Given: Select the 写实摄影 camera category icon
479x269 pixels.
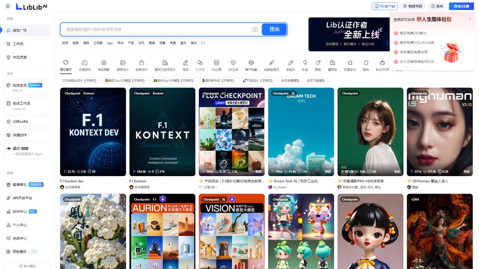Looking at the screenshot, I should pos(104,63).
